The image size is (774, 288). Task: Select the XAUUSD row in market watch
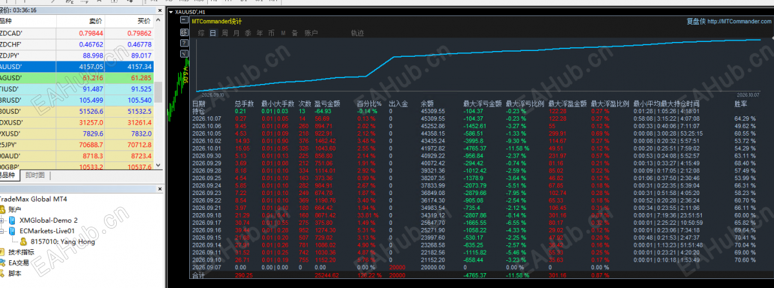pos(77,67)
